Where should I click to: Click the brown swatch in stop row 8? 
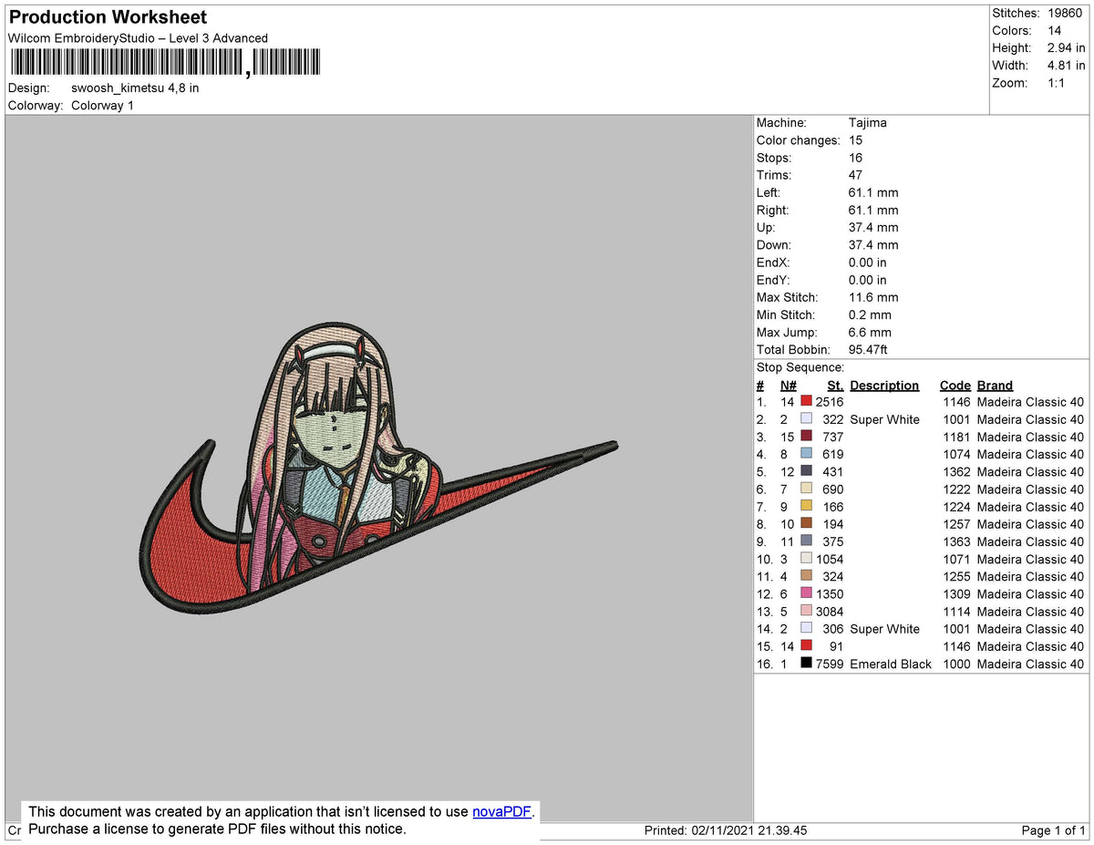click(806, 524)
